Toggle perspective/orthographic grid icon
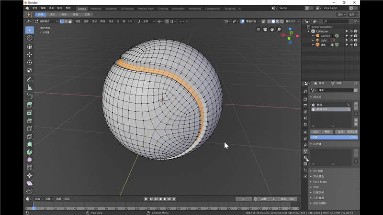This screenshot has height=215, width=383. pyautogui.click(x=258, y=30)
